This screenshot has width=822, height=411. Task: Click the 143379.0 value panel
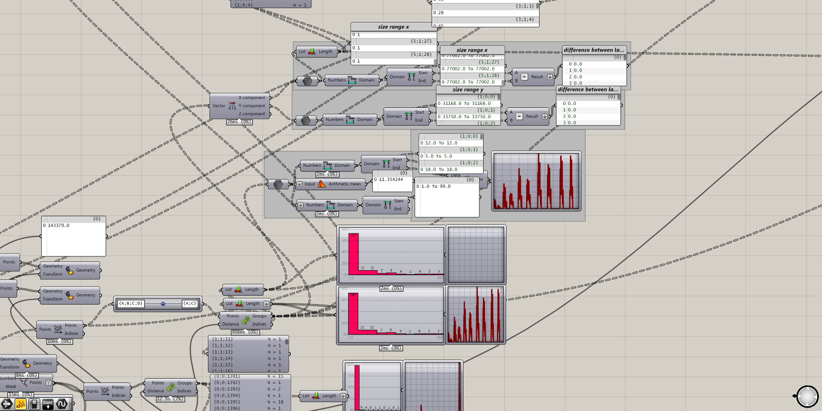(x=74, y=236)
